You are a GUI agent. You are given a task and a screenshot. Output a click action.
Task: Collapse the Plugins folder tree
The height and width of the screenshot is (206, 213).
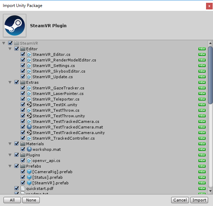10,155
